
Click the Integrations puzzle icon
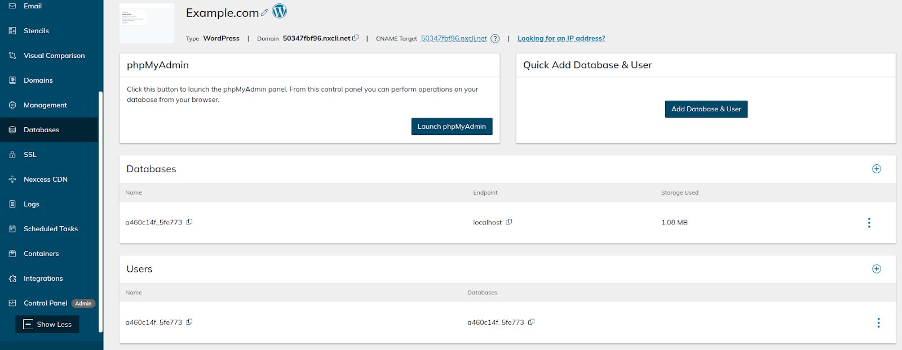(12, 279)
